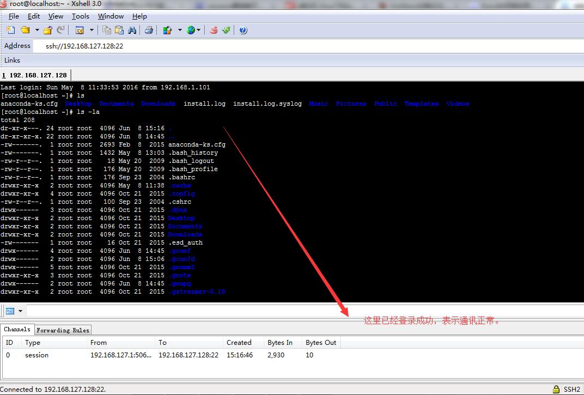Switch to the Channels tab
Image resolution: width=584 pixels, height=395 pixels.
pos(17,330)
